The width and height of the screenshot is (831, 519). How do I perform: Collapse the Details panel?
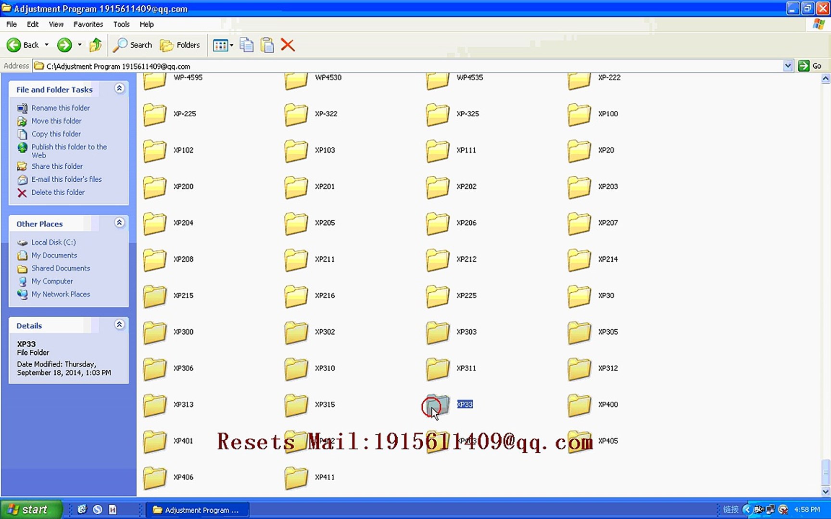tap(119, 324)
